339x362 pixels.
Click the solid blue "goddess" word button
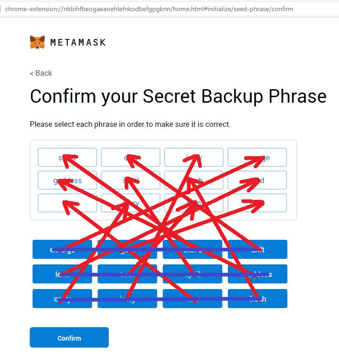(258, 274)
